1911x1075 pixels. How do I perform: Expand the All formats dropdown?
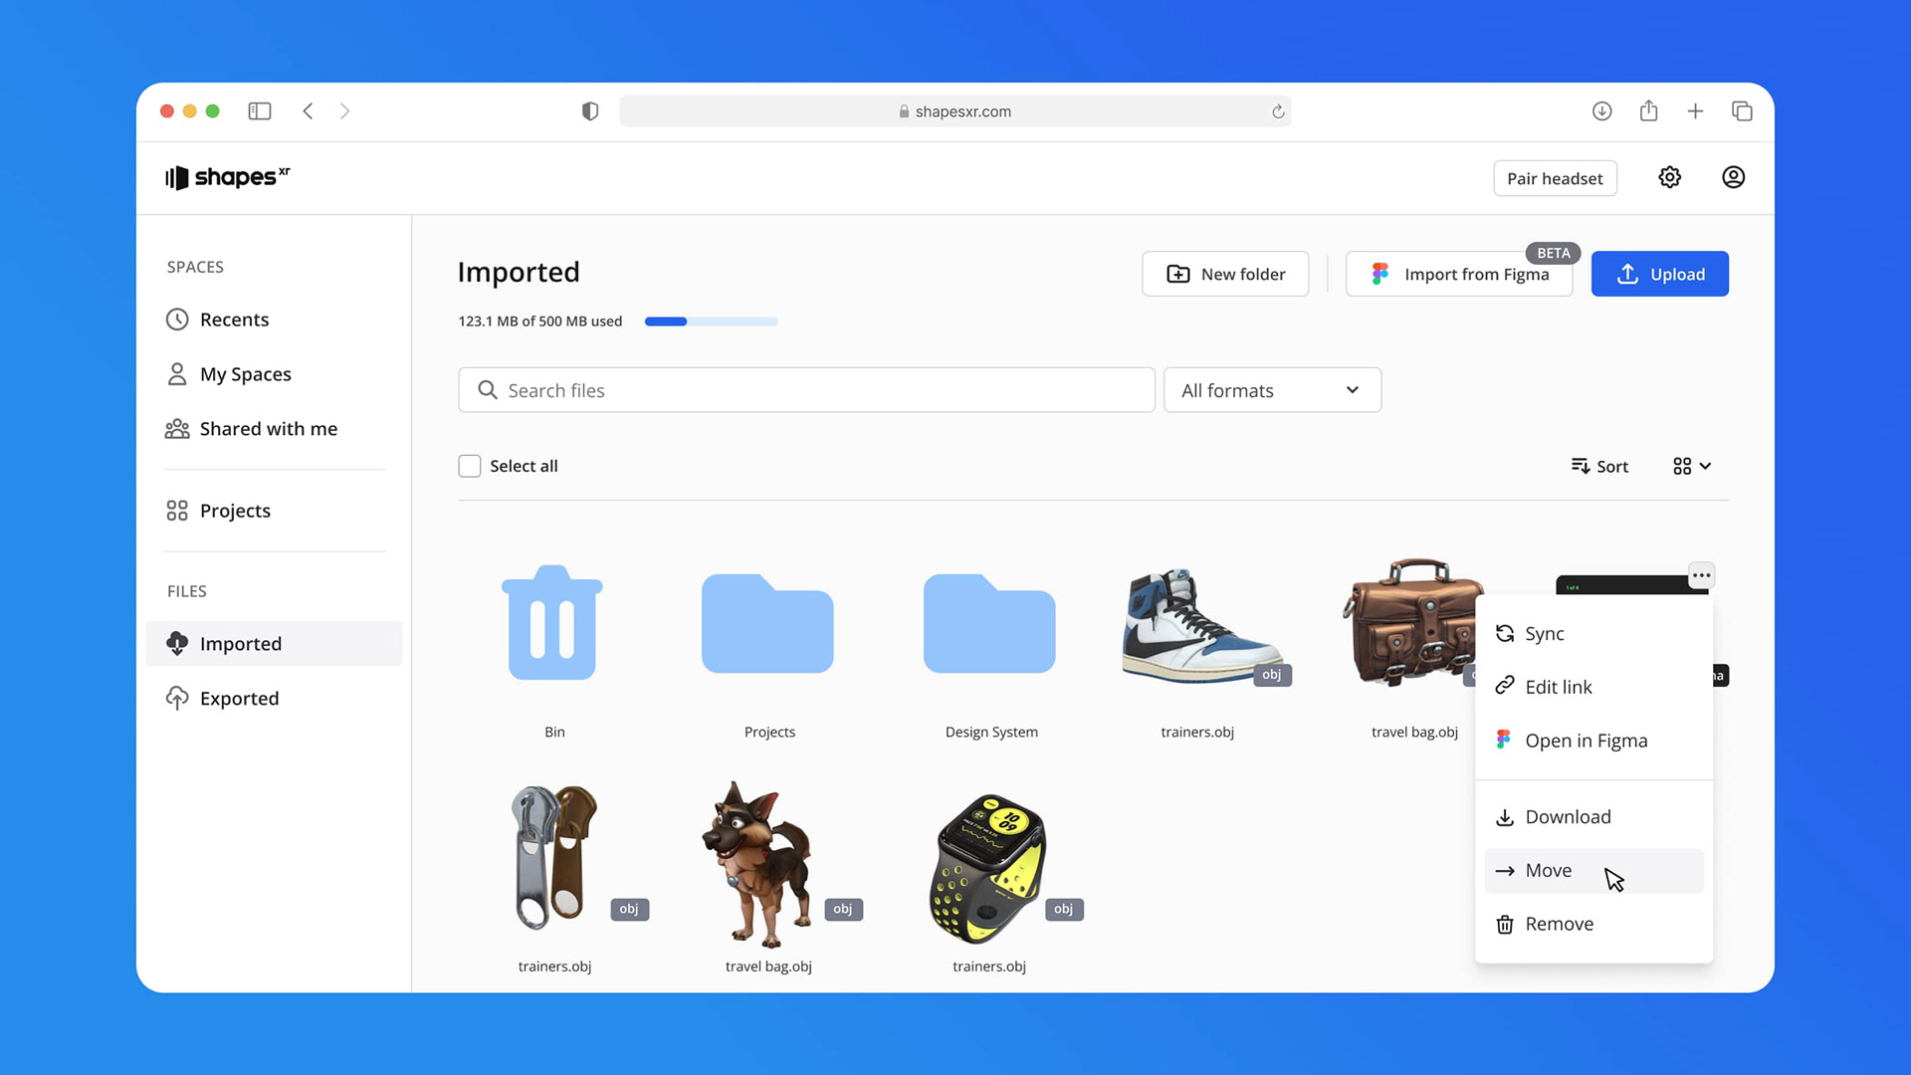pyautogui.click(x=1272, y=390)
